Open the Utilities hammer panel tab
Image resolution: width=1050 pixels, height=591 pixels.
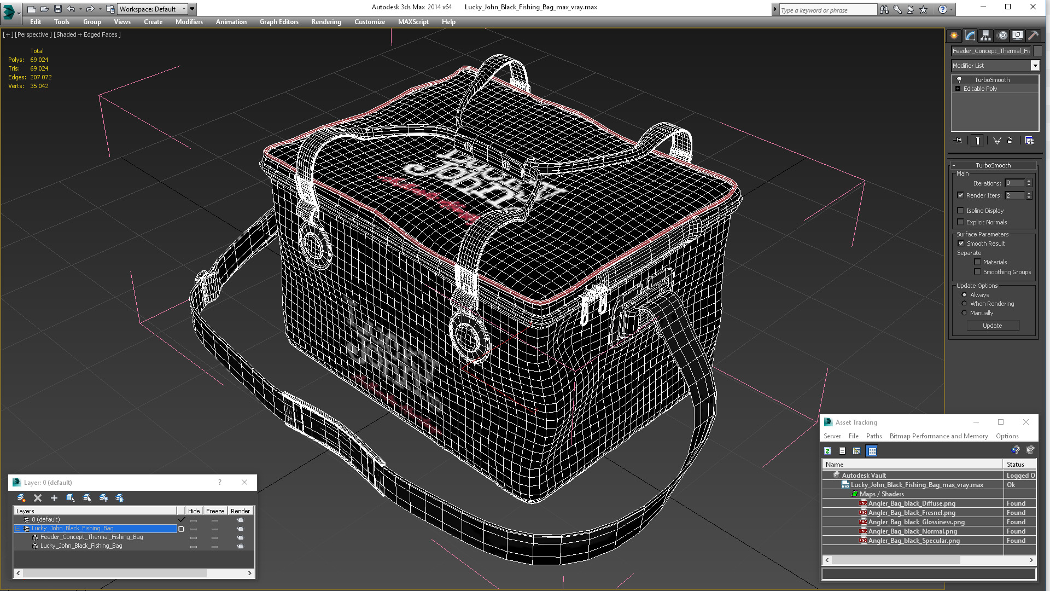click(x=1033, y=36)
